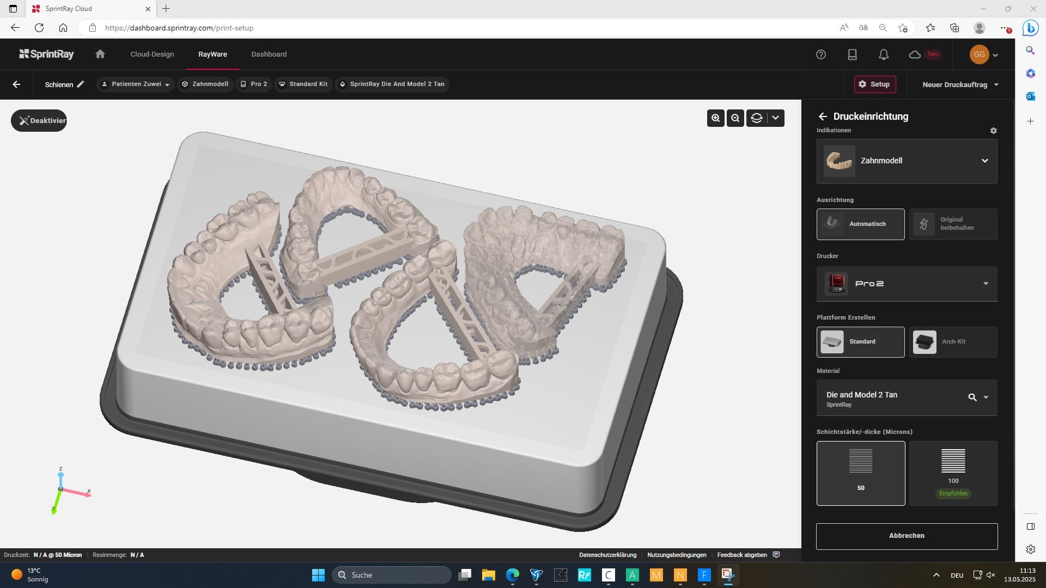Open notifications bell icon

(884, 54)
